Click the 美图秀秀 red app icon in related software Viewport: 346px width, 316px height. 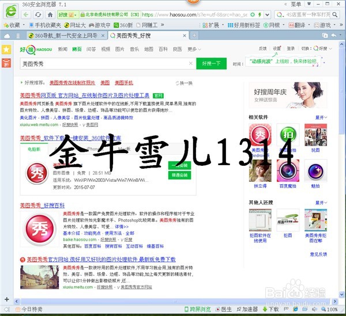point(260,135)
